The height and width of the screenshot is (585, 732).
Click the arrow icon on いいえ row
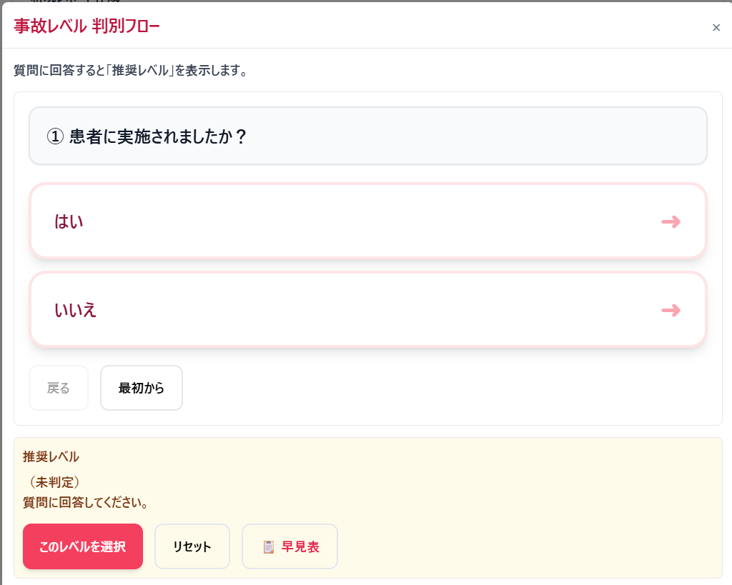[671, 311]
